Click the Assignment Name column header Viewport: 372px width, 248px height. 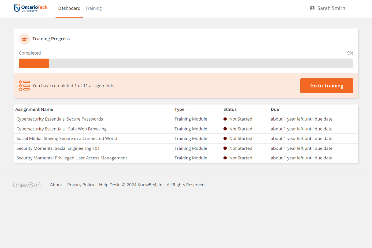pos(34,109)
